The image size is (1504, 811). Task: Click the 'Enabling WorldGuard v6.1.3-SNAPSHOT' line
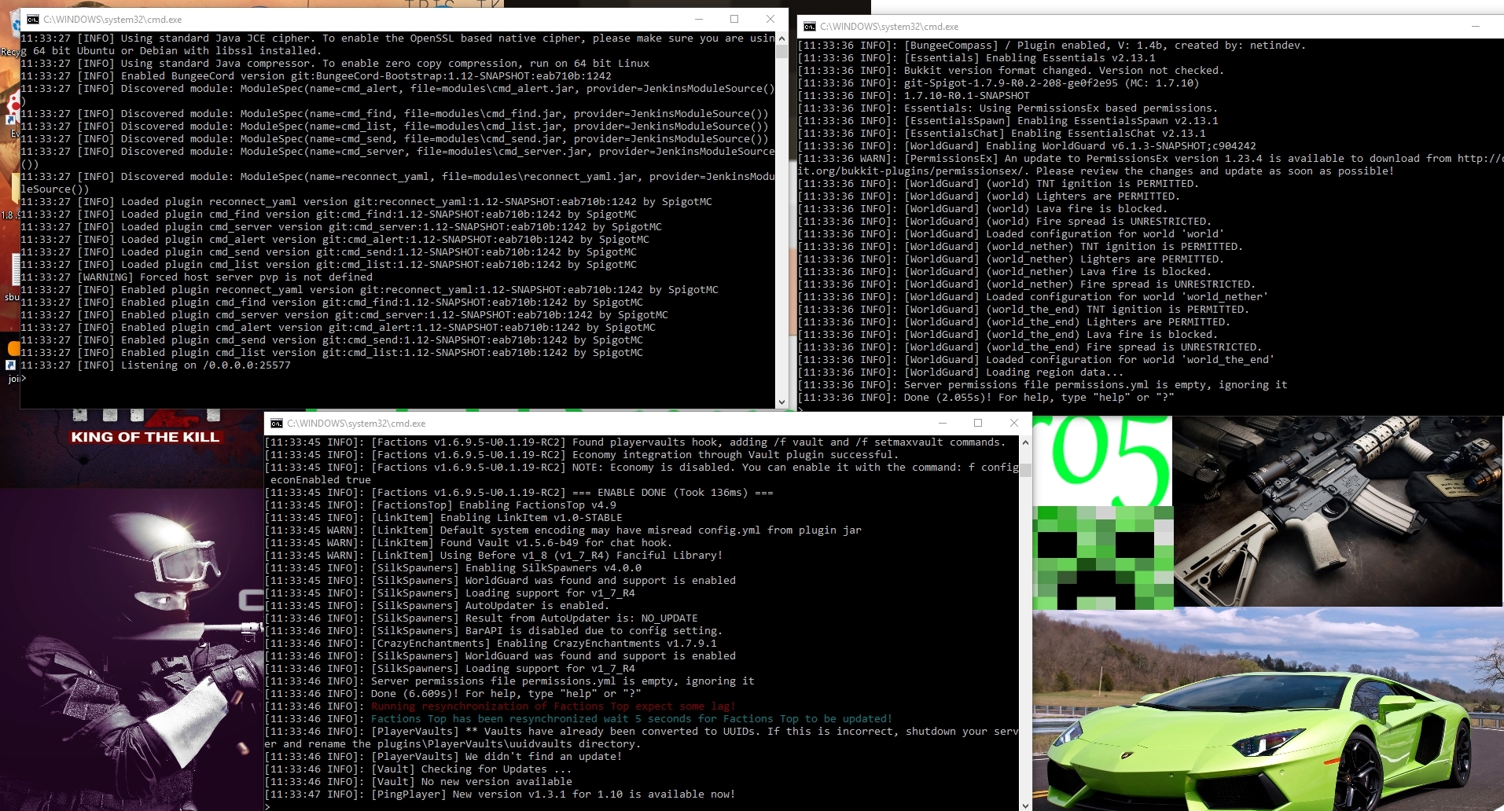(x=1027, y=146)
